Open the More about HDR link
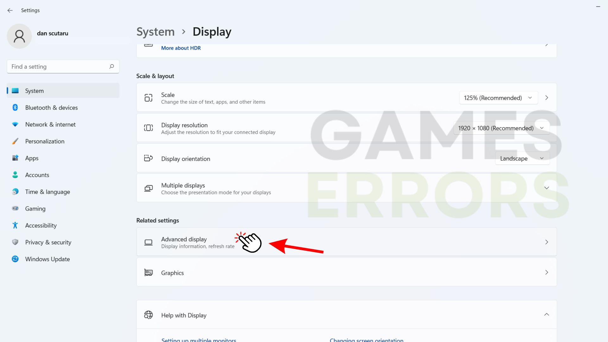608x342 pixels. click(x=181, y=48)
